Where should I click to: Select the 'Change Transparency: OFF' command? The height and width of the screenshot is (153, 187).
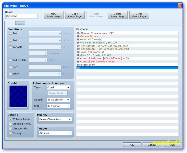point(127,33)
